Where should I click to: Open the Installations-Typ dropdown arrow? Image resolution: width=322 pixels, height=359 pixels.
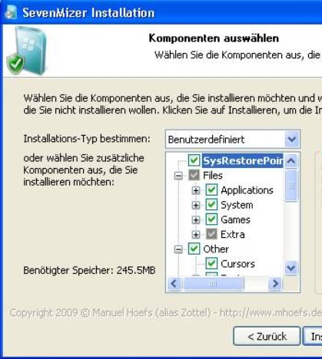[292, 140]
